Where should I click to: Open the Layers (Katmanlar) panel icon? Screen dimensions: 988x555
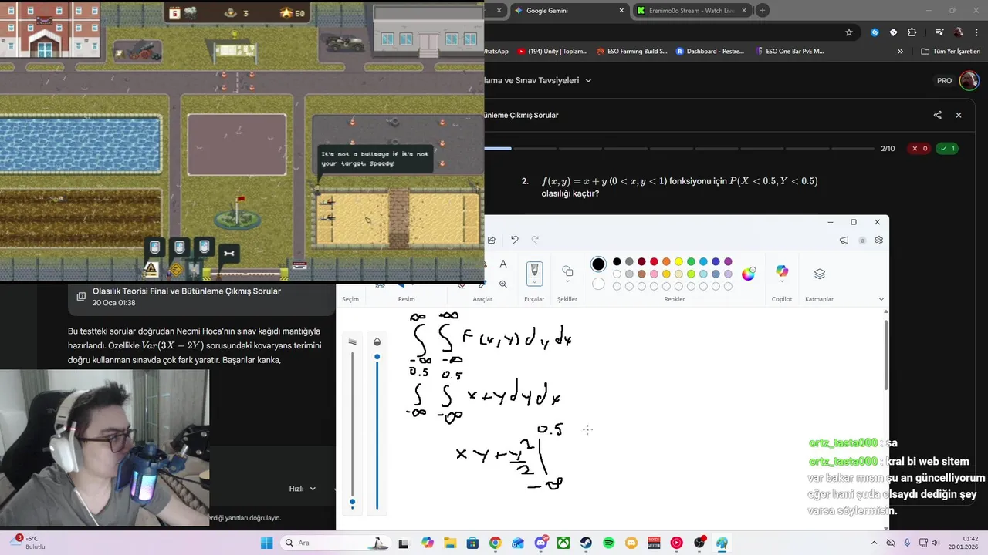point(820,274)
